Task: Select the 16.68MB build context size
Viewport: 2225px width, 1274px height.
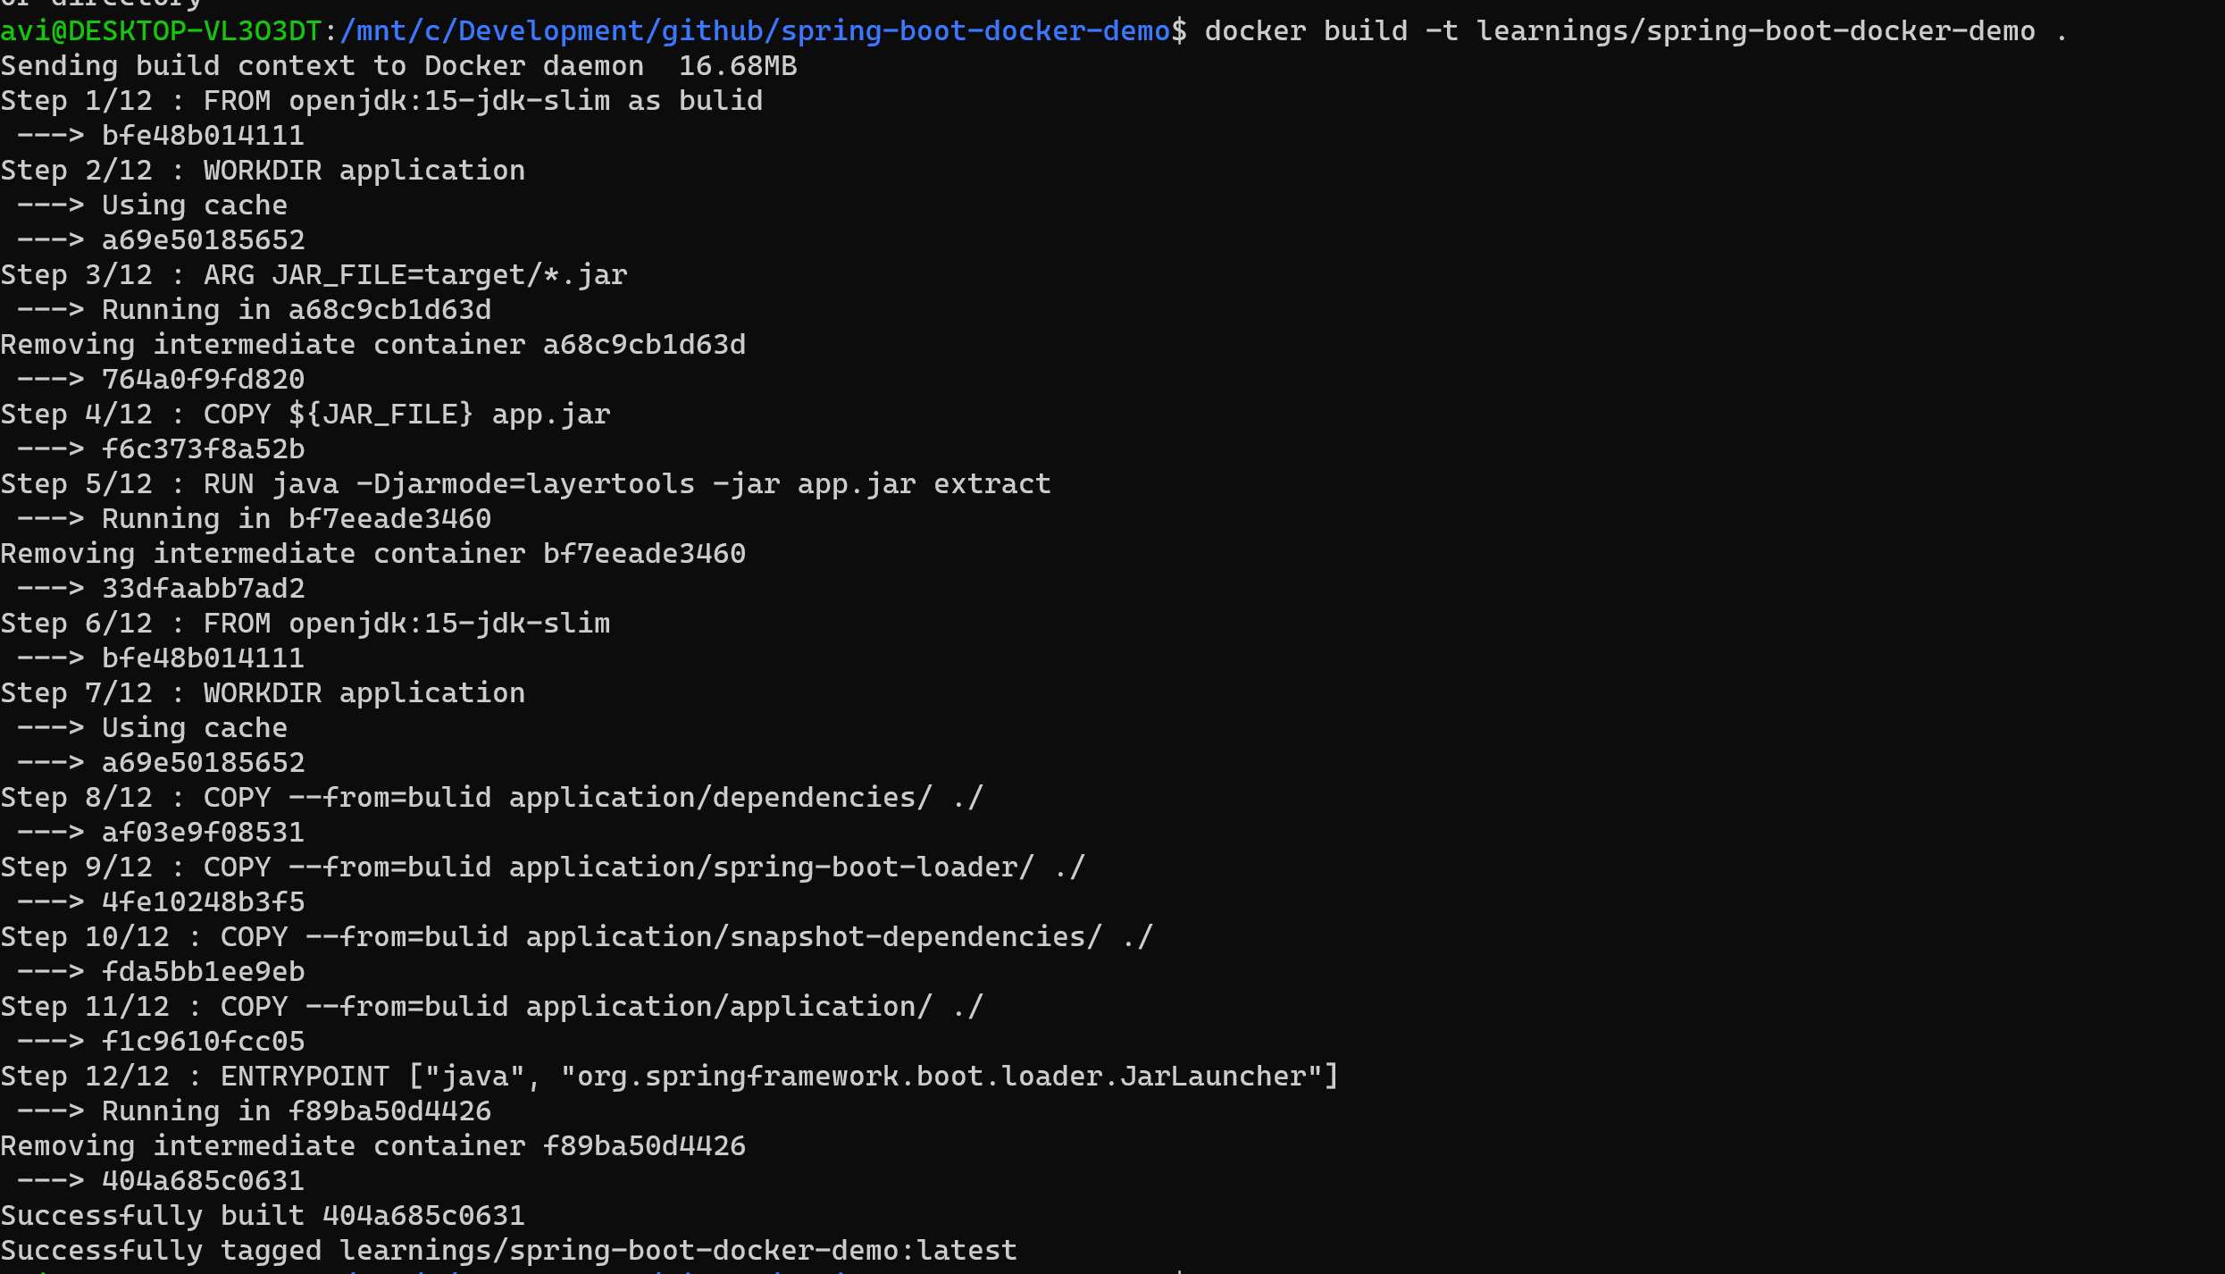Action: click(x=735, y=64)
